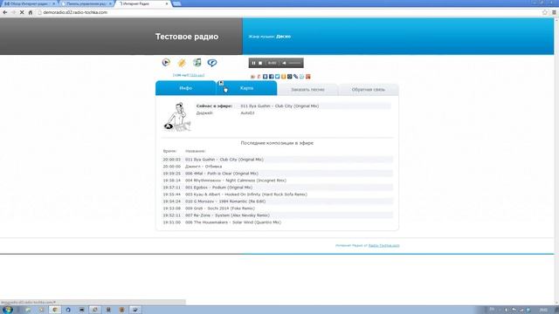
Task: Switch to the second browser tab
Action: coord(86,3)
